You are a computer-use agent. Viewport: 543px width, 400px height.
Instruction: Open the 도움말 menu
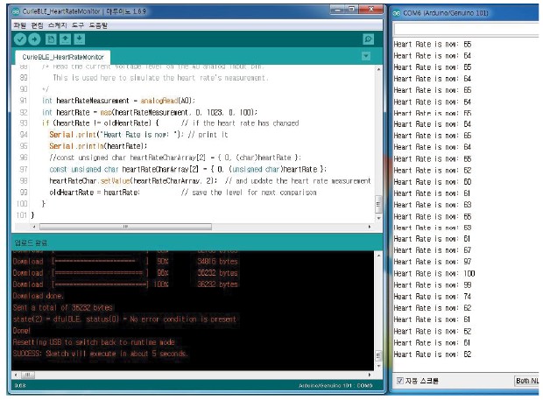98,25
